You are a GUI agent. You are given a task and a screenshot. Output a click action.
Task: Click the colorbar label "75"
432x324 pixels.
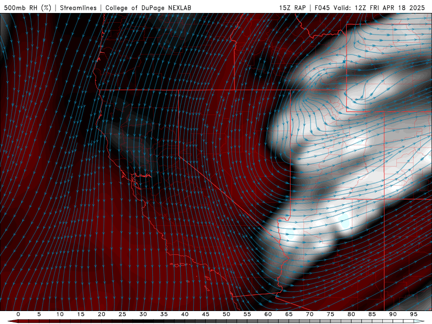330,314
